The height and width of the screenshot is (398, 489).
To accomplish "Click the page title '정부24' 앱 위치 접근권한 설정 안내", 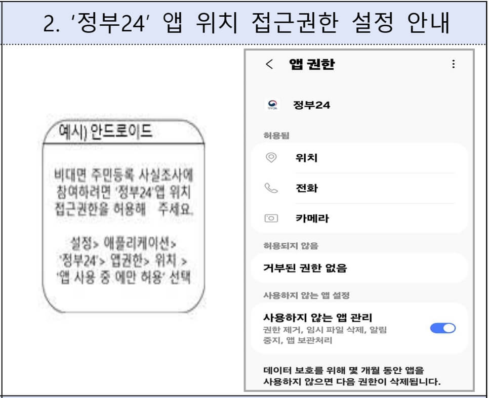I will (247, 23).
